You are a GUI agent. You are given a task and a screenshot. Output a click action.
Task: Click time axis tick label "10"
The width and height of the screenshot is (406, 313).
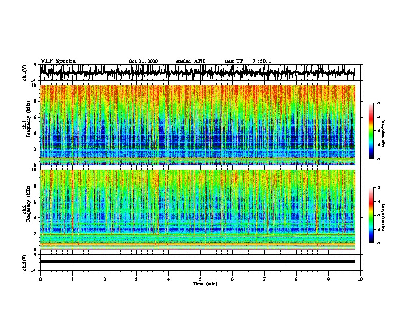[360, 279]
